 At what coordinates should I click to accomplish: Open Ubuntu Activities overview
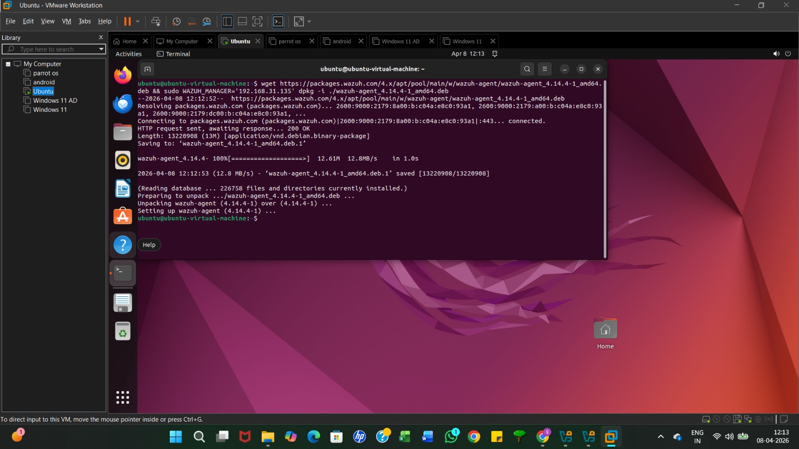point(129,54)
